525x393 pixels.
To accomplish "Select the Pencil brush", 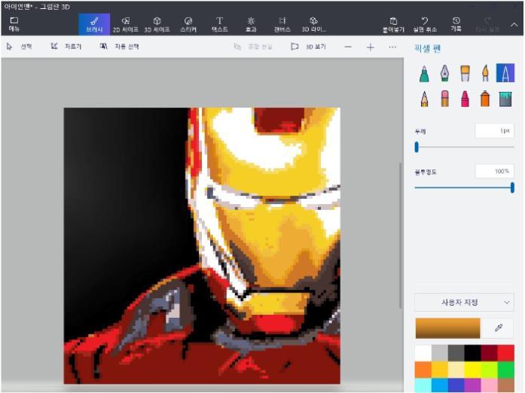I will pyautogui.click(x=424, y=99).
